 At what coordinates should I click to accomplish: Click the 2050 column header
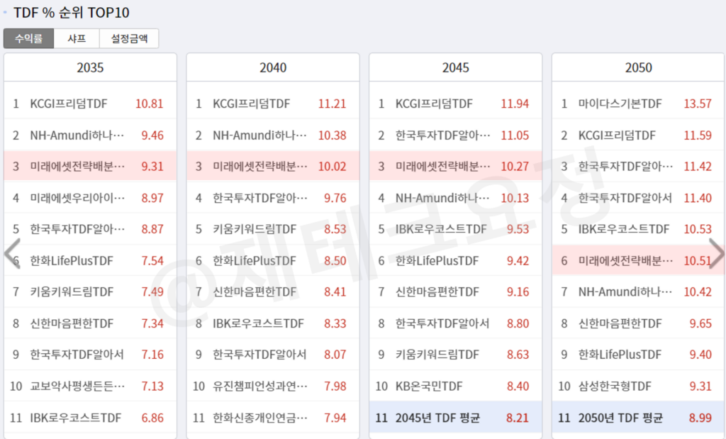coord(638,67)
